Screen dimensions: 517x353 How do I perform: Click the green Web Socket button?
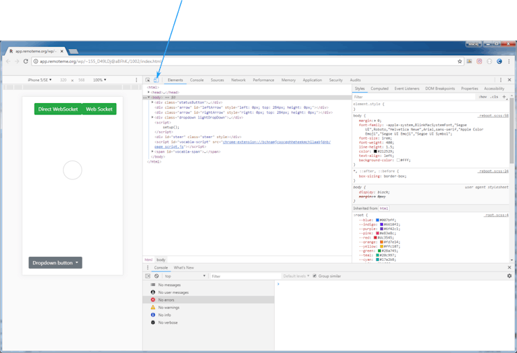click(x=99, y=109)
